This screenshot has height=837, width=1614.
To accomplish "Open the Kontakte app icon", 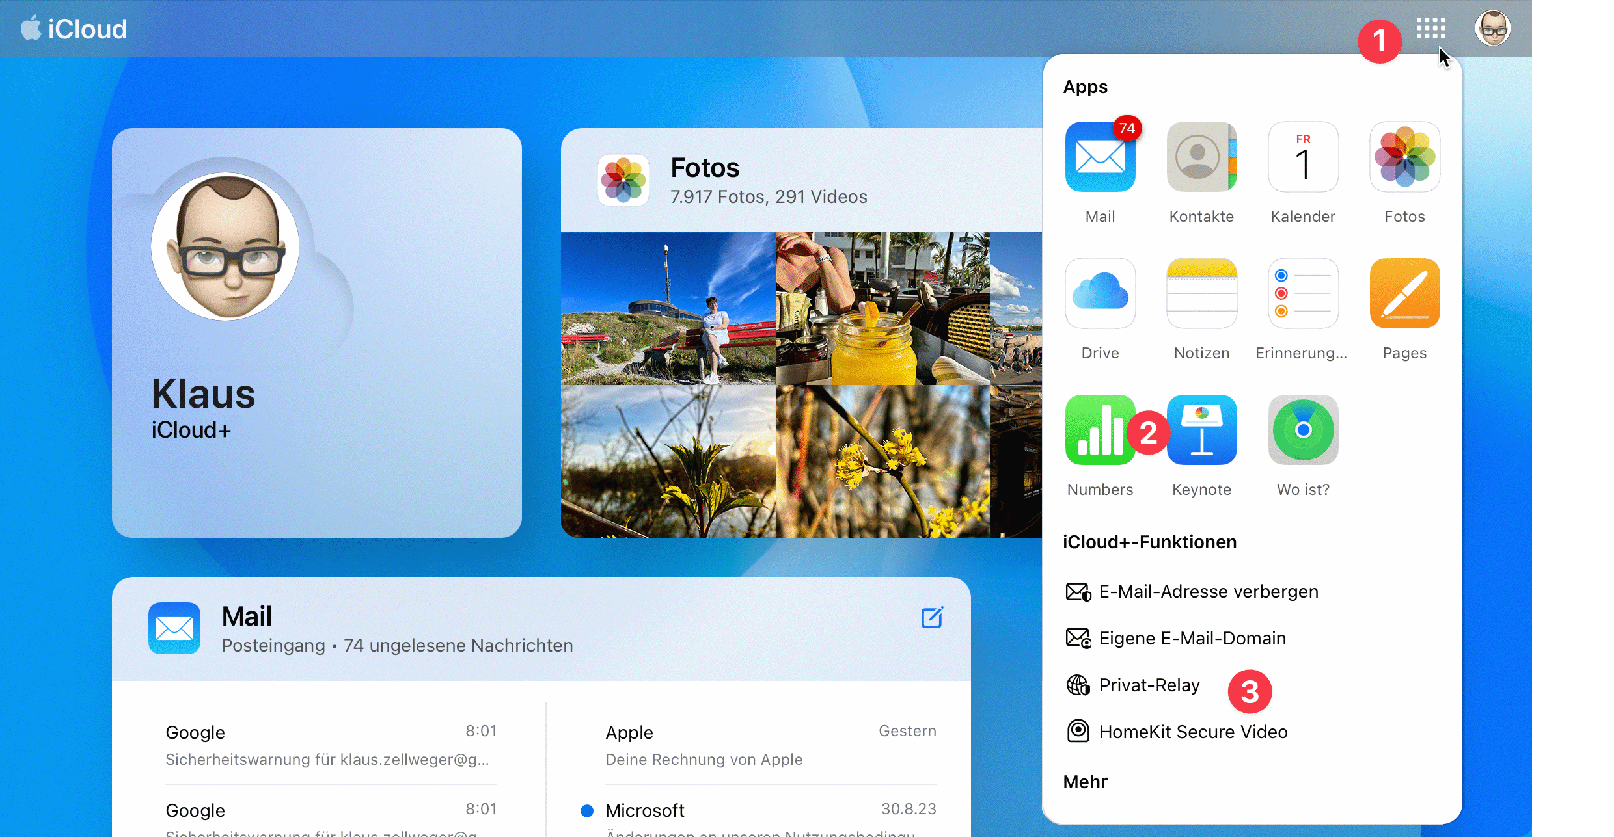I will pyautogui.click(x=1201, y=157).
